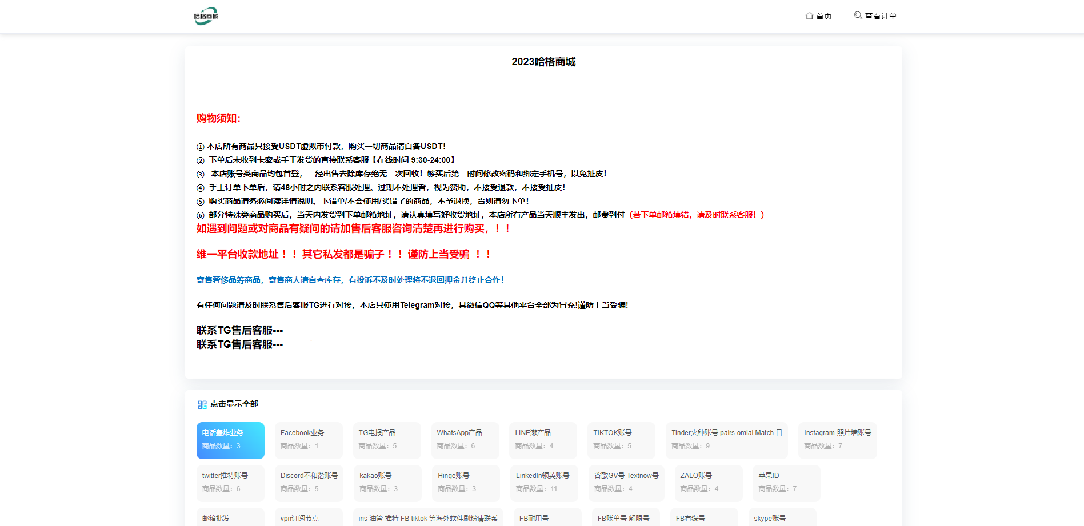This screenshot has width=1084, height=526.
Task: Open the 邮箱批发 category
Action: pos(230,517)
